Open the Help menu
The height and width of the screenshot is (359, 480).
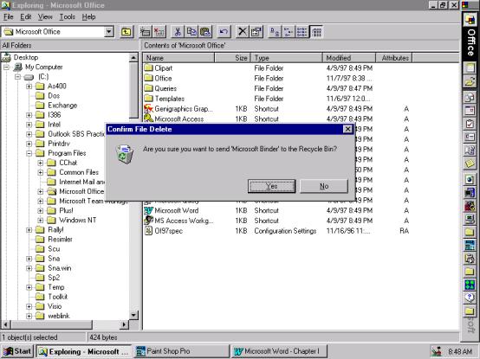point(88,16)
